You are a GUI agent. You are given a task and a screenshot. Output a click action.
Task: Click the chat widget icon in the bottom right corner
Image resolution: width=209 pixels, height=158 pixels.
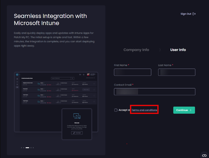pos(204,155)
